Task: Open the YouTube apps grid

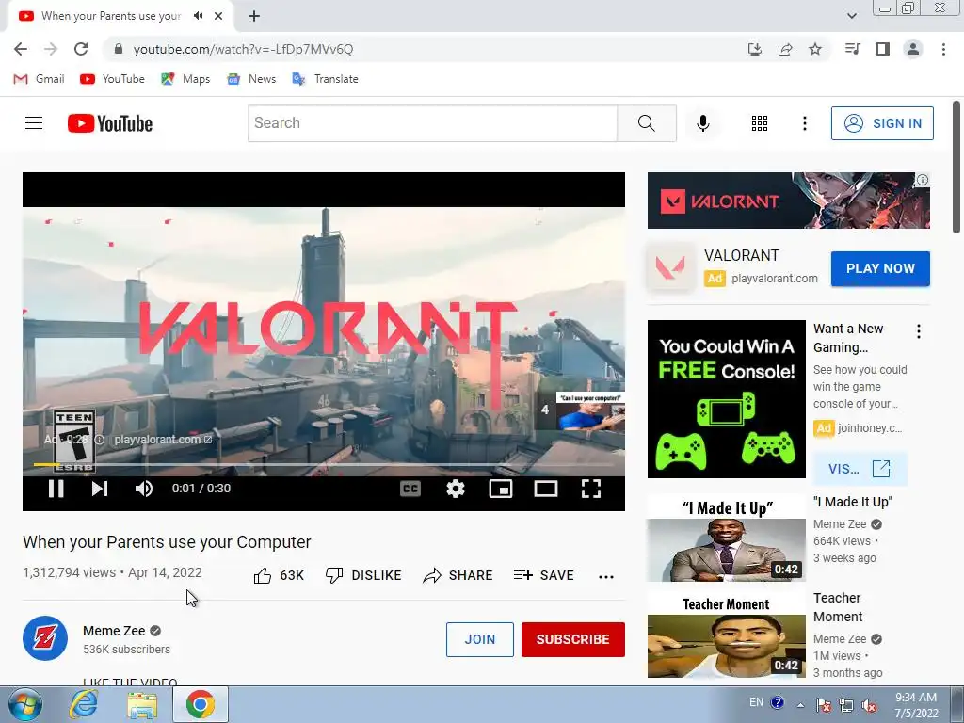Action: (x=760, y=123)
